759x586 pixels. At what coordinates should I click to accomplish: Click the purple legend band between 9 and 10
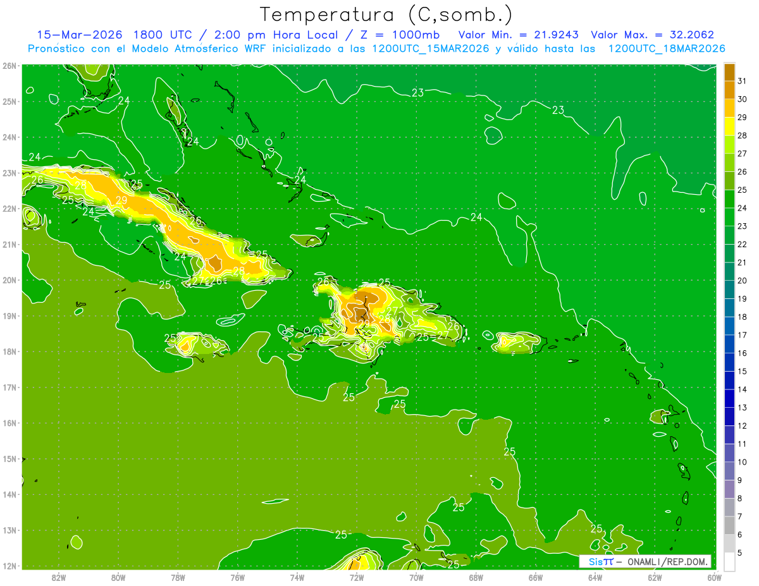coord(730,471)
